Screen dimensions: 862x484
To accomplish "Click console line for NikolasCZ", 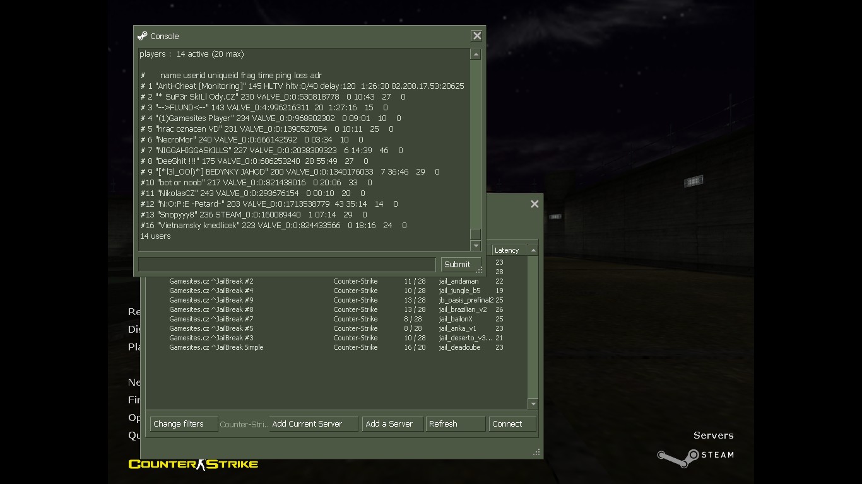I will click(252, 193).
